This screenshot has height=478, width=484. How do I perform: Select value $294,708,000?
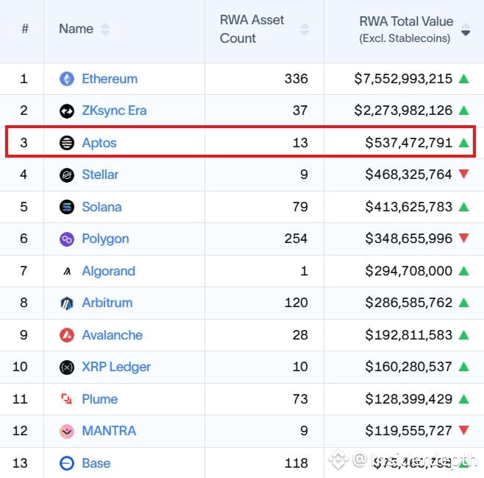click(409, 271)
